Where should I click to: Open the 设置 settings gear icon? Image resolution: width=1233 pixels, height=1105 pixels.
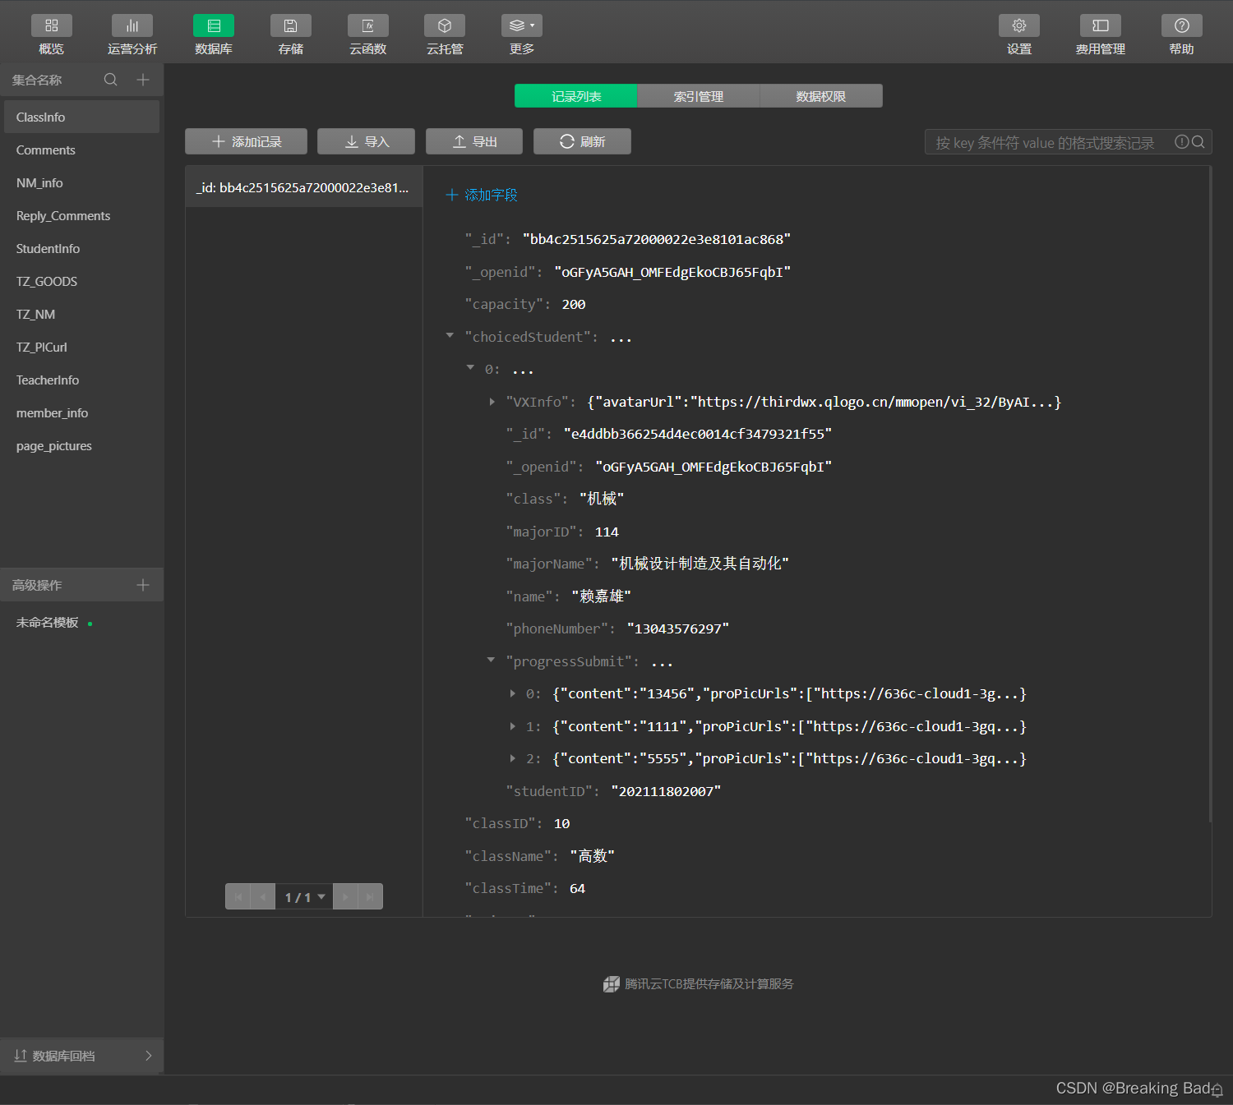coord(1019,25)
